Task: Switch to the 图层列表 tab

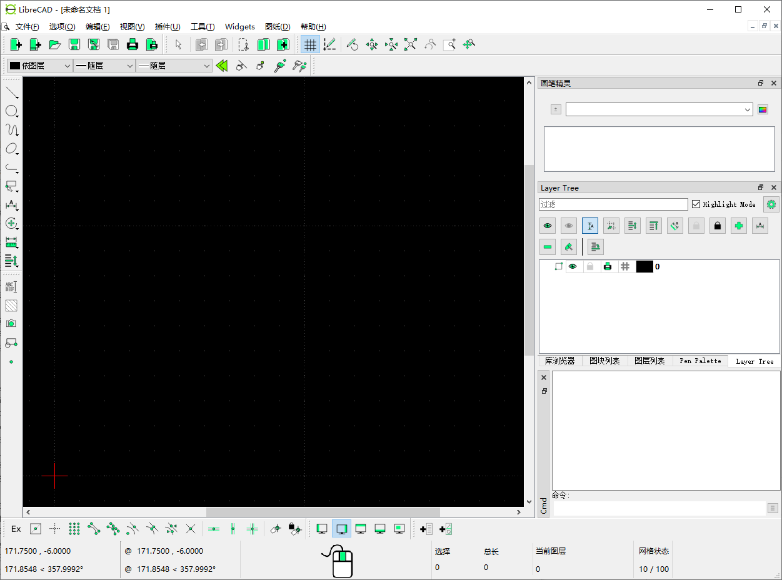Action: (x=649, y=361)
